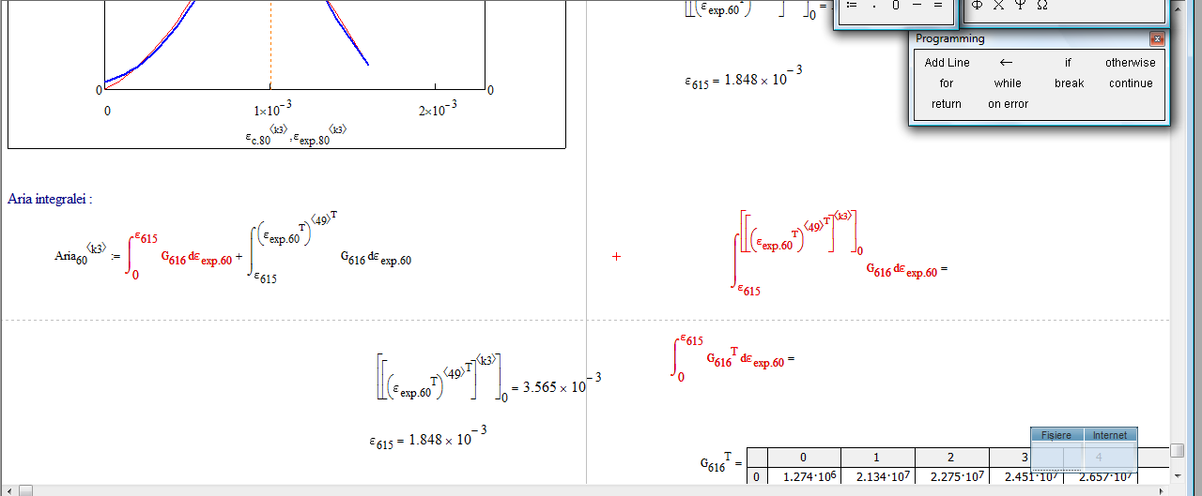The width and height of the screenshot is (1202, 496).
Task: Insert the 'on error' statement
Action: coord(1008,104)
